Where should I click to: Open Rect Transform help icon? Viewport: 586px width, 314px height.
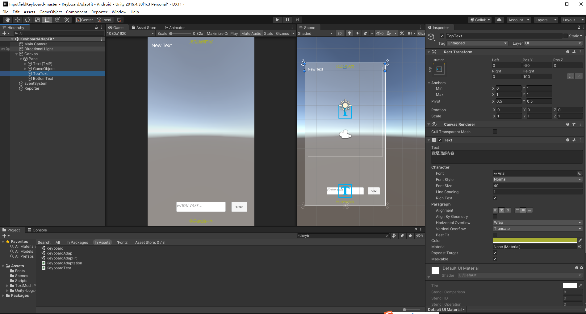tap(567, 52)
